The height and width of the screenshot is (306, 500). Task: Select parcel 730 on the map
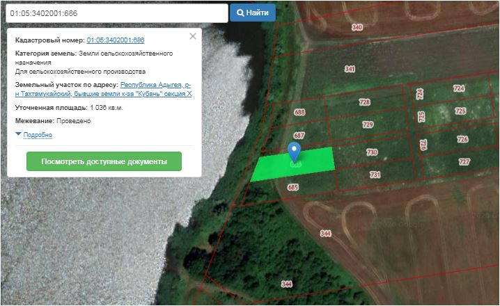click(372, 152)
